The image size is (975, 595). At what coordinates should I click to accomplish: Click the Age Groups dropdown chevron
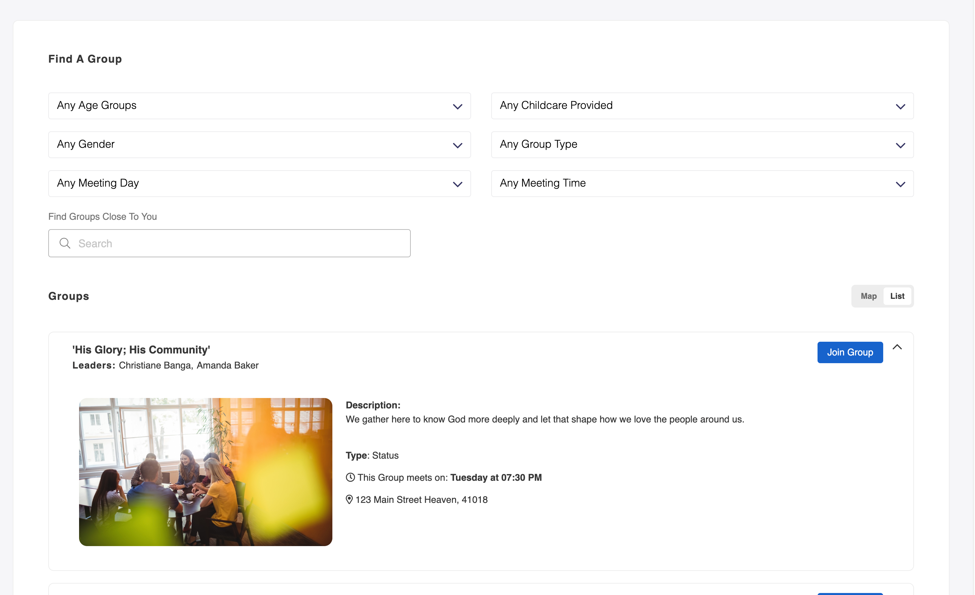click(457, 107)
